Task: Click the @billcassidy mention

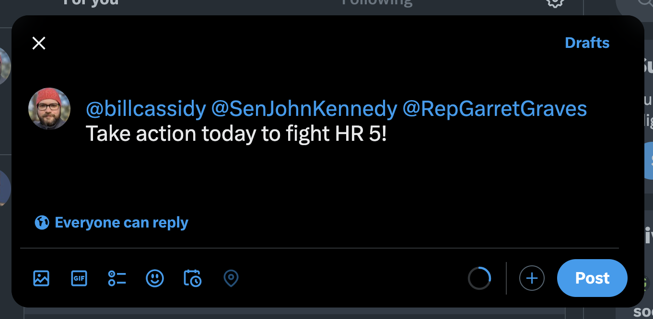Action: click(x=146, y=109)
